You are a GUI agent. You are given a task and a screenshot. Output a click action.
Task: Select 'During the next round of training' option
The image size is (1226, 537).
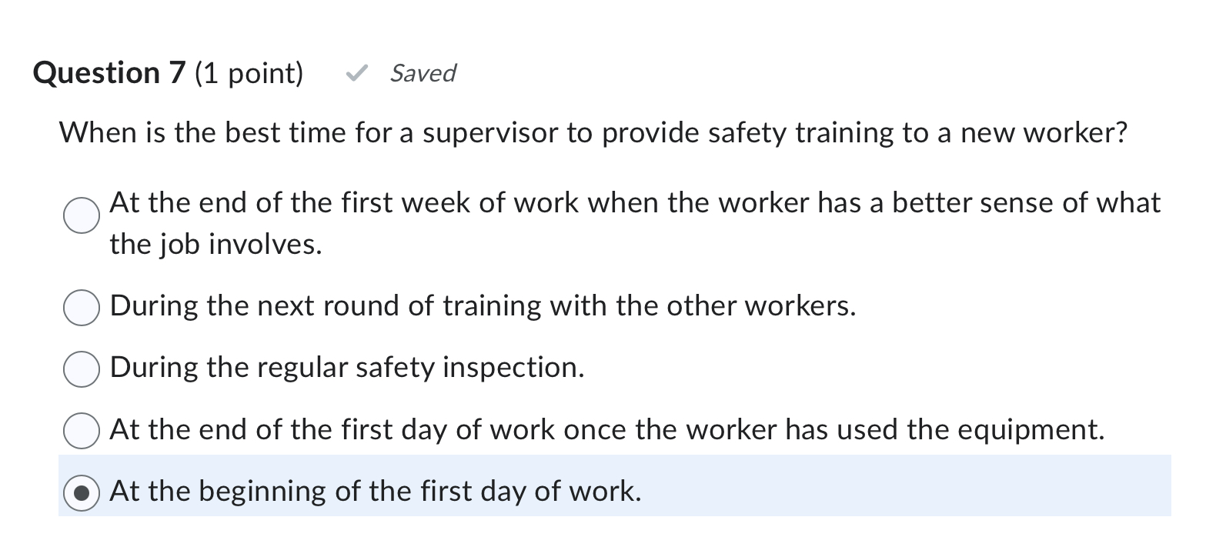(80, 307)
